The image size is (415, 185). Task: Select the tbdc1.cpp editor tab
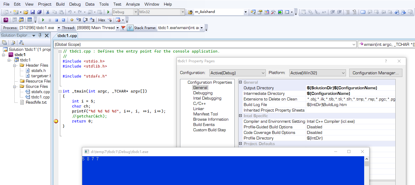click(x=67, y=36)
